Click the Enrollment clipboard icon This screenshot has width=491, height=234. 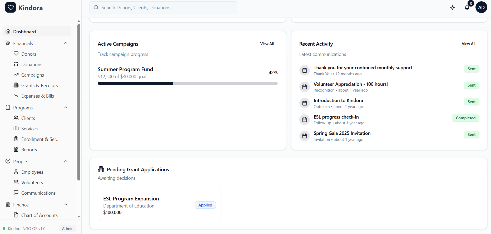(x=16, y=139)
